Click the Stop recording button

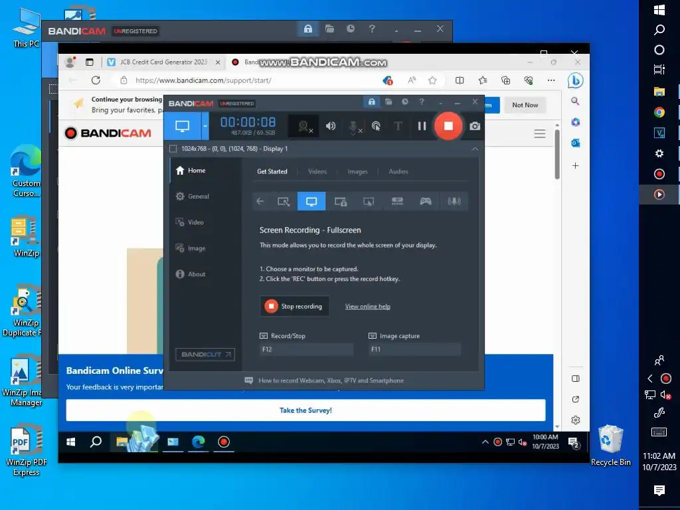coord(294,306)
